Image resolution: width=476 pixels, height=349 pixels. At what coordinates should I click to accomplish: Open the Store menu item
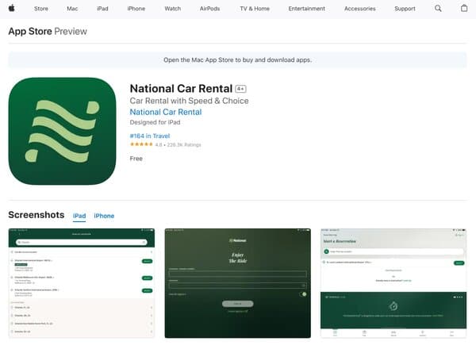coord(41,9)
